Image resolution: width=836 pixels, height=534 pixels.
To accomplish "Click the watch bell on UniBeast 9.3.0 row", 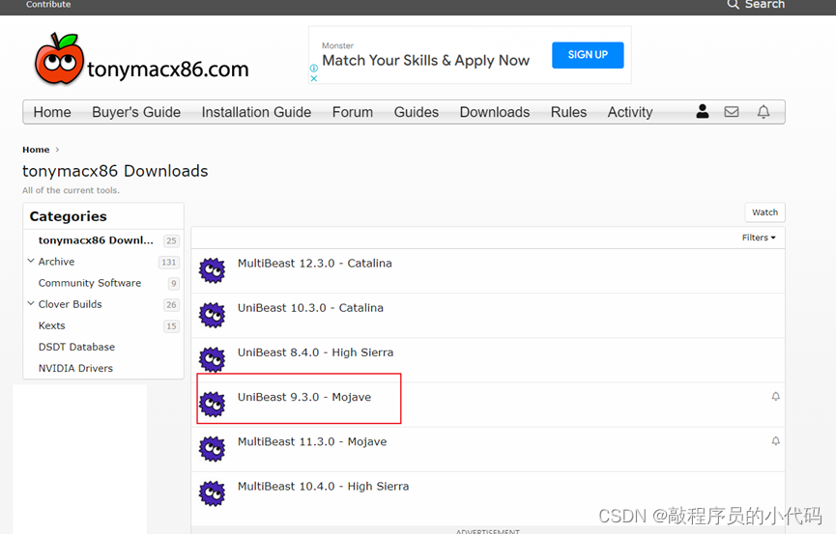I will pyautogui.click(x=776, y=396).
